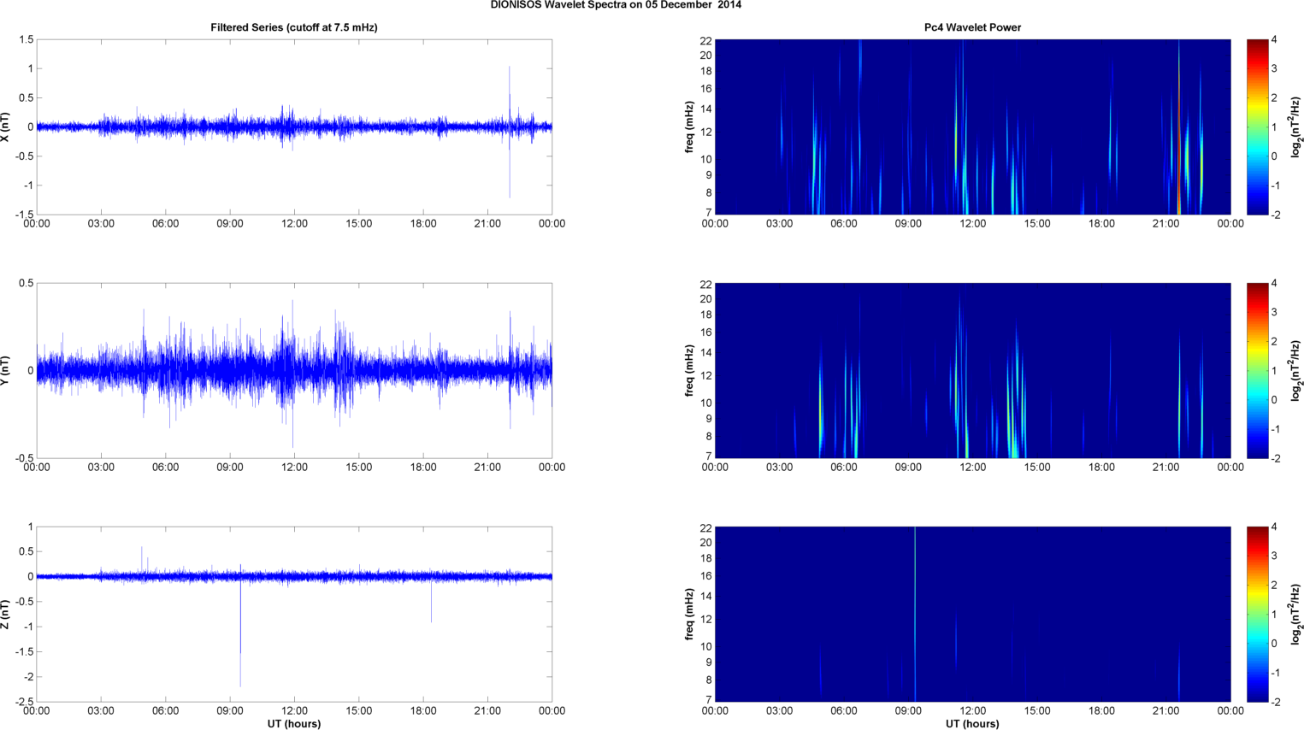Click freq (mHz) label of the middle wavelet plot
The image size is (1304, 730).
coord(689,370)
